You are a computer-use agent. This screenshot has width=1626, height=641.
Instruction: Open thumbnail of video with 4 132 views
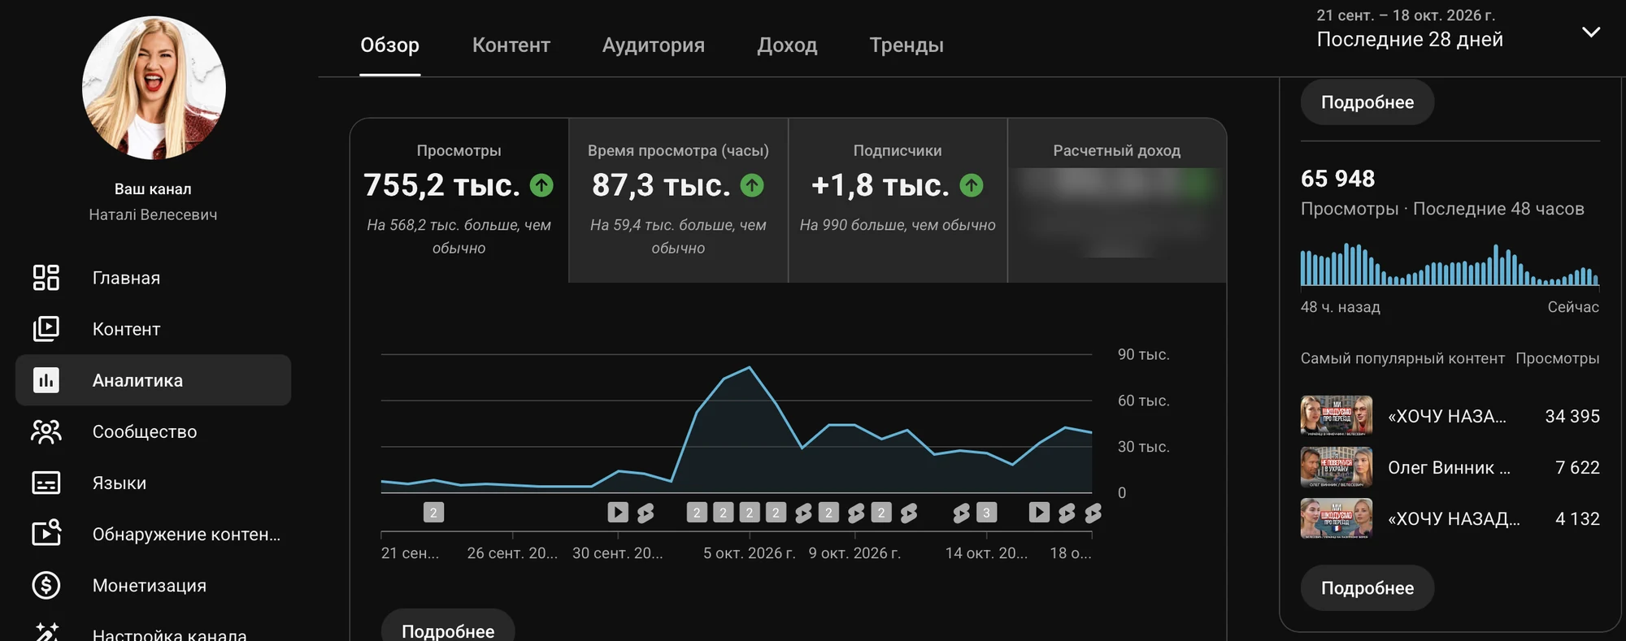pos(1337,518)
